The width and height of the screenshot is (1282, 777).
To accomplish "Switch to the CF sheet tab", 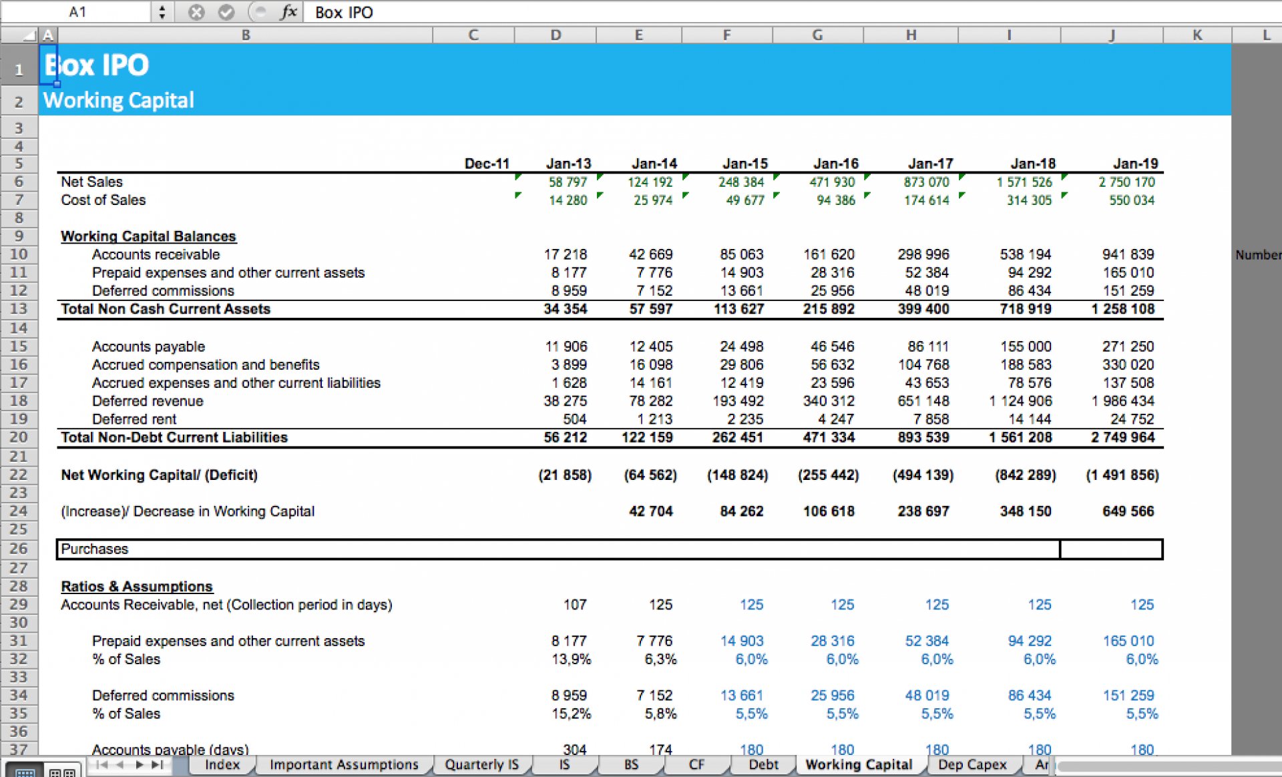I will pos(696,765).
